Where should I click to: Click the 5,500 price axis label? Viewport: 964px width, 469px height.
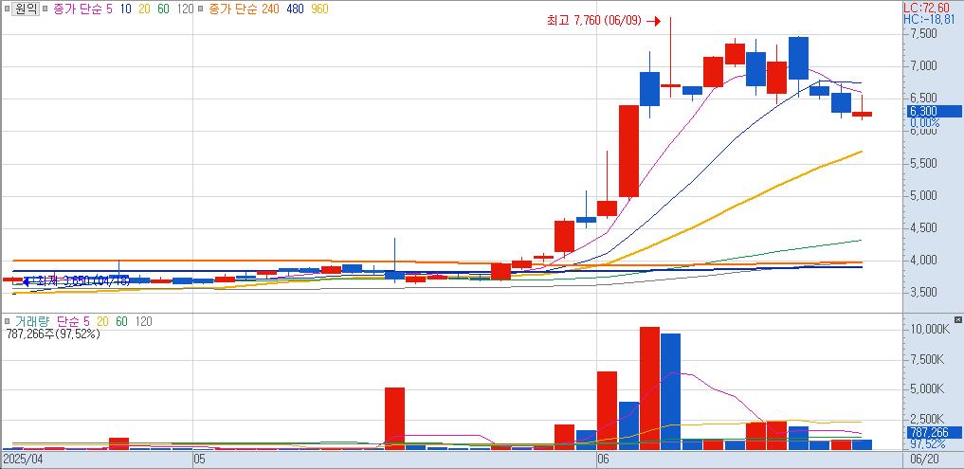[x=924, y=163]
